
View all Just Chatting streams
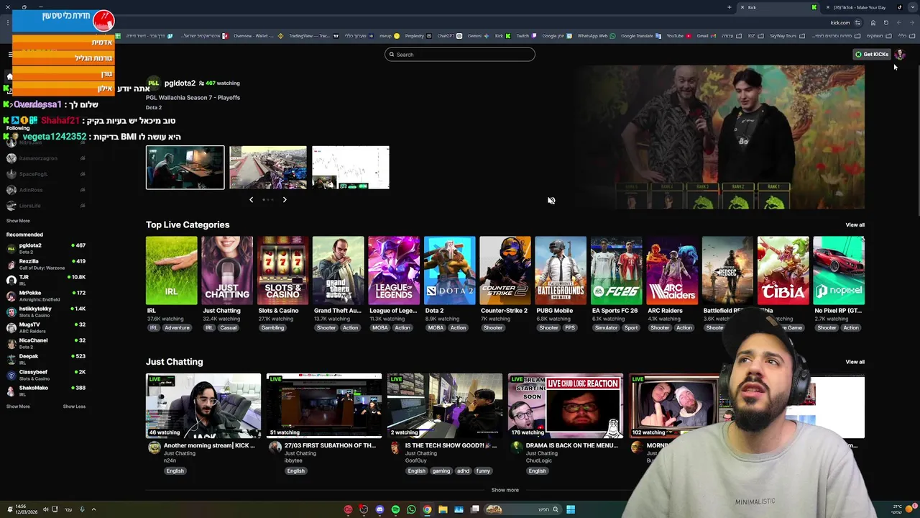[855, 362]
